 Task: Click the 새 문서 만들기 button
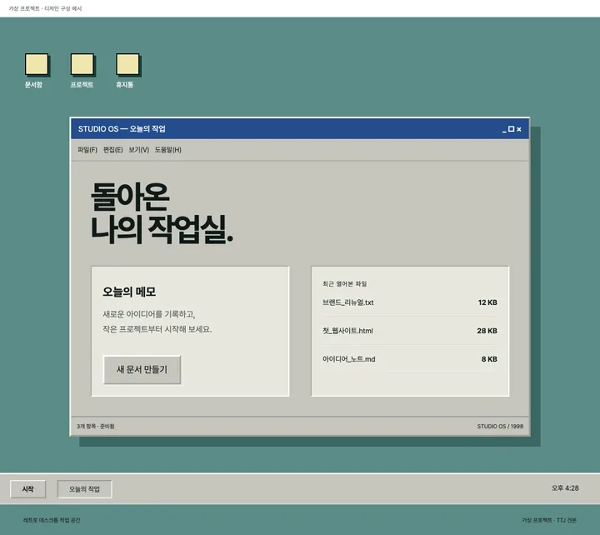point(142,370)
